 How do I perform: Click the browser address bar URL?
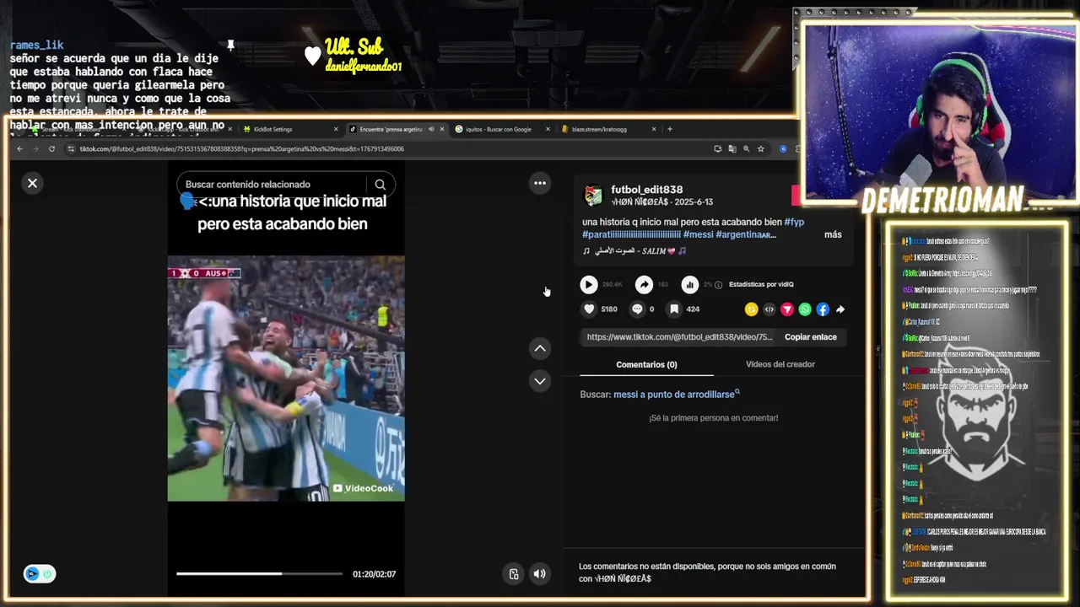point(242,149)
